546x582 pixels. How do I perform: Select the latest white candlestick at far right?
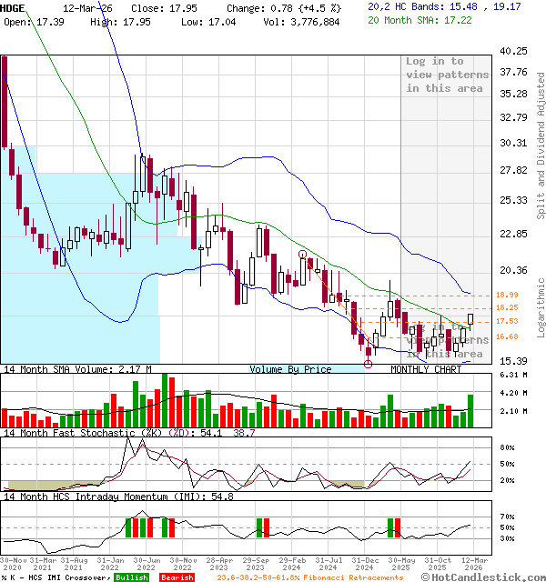471,319
